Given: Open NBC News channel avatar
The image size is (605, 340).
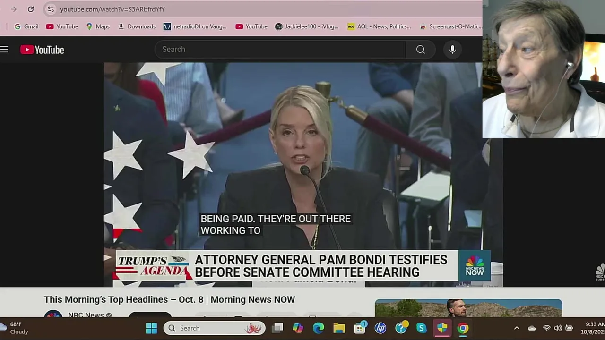Looking at the screenshot, I should 53,314.
